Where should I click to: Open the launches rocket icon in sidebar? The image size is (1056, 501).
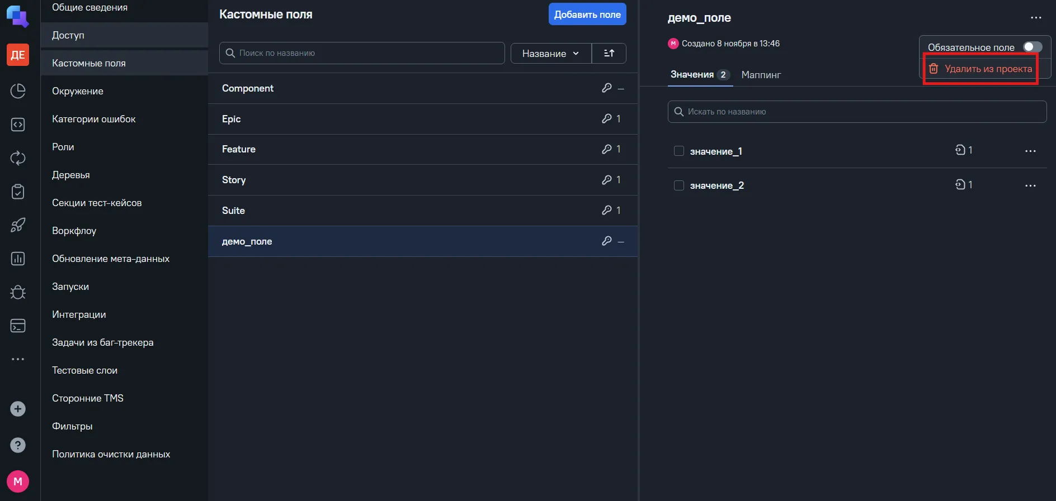[18, 225]
